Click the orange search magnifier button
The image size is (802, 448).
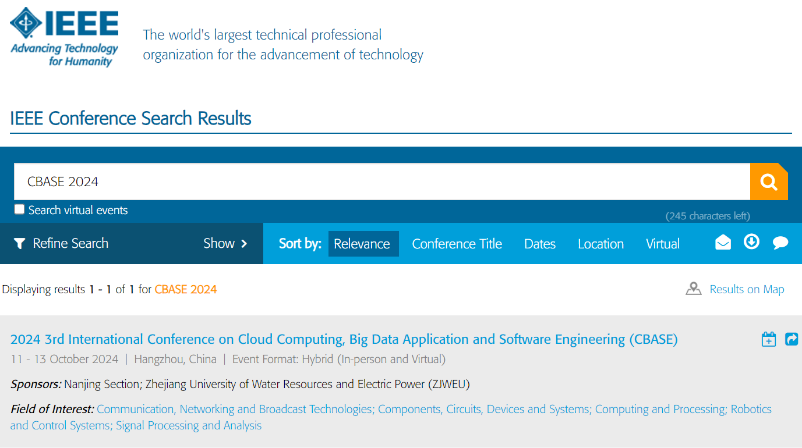coord(769,182)
